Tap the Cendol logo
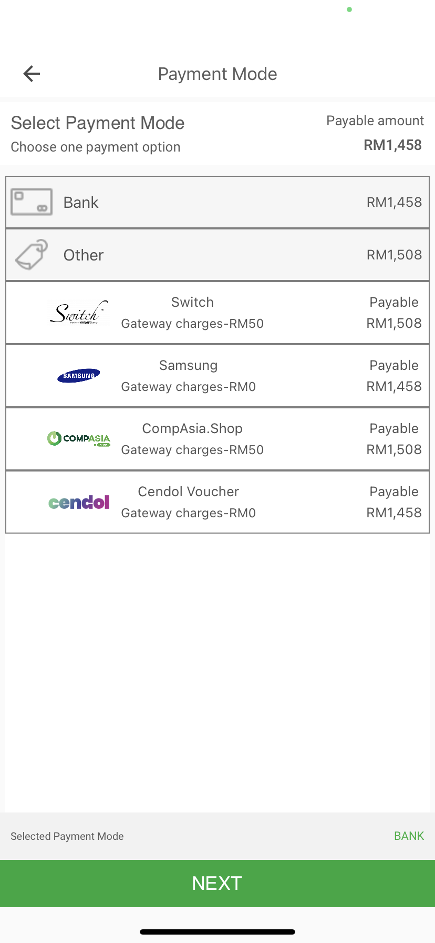Screen dimensions: 435x943 tap(79, 503)
